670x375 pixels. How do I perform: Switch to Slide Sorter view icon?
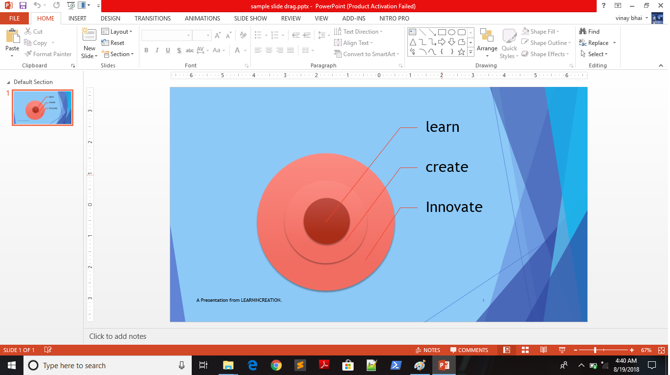(525, 350)
